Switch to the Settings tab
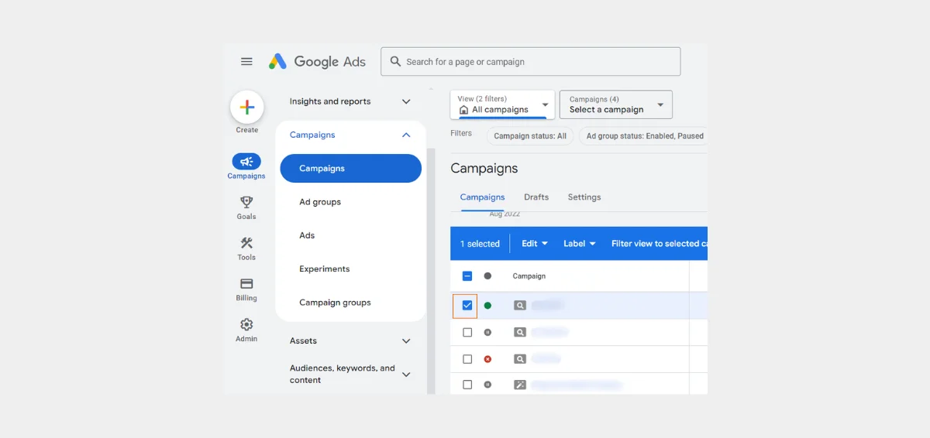 click(584, 197)
